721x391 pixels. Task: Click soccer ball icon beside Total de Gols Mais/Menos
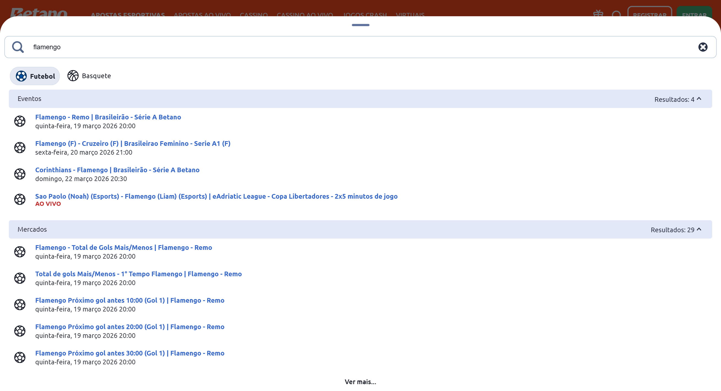pyautogui.click(x=20, y=251)
